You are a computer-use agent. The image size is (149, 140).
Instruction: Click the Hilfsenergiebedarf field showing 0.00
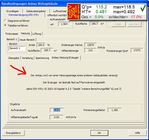click(x=57, y=117)
